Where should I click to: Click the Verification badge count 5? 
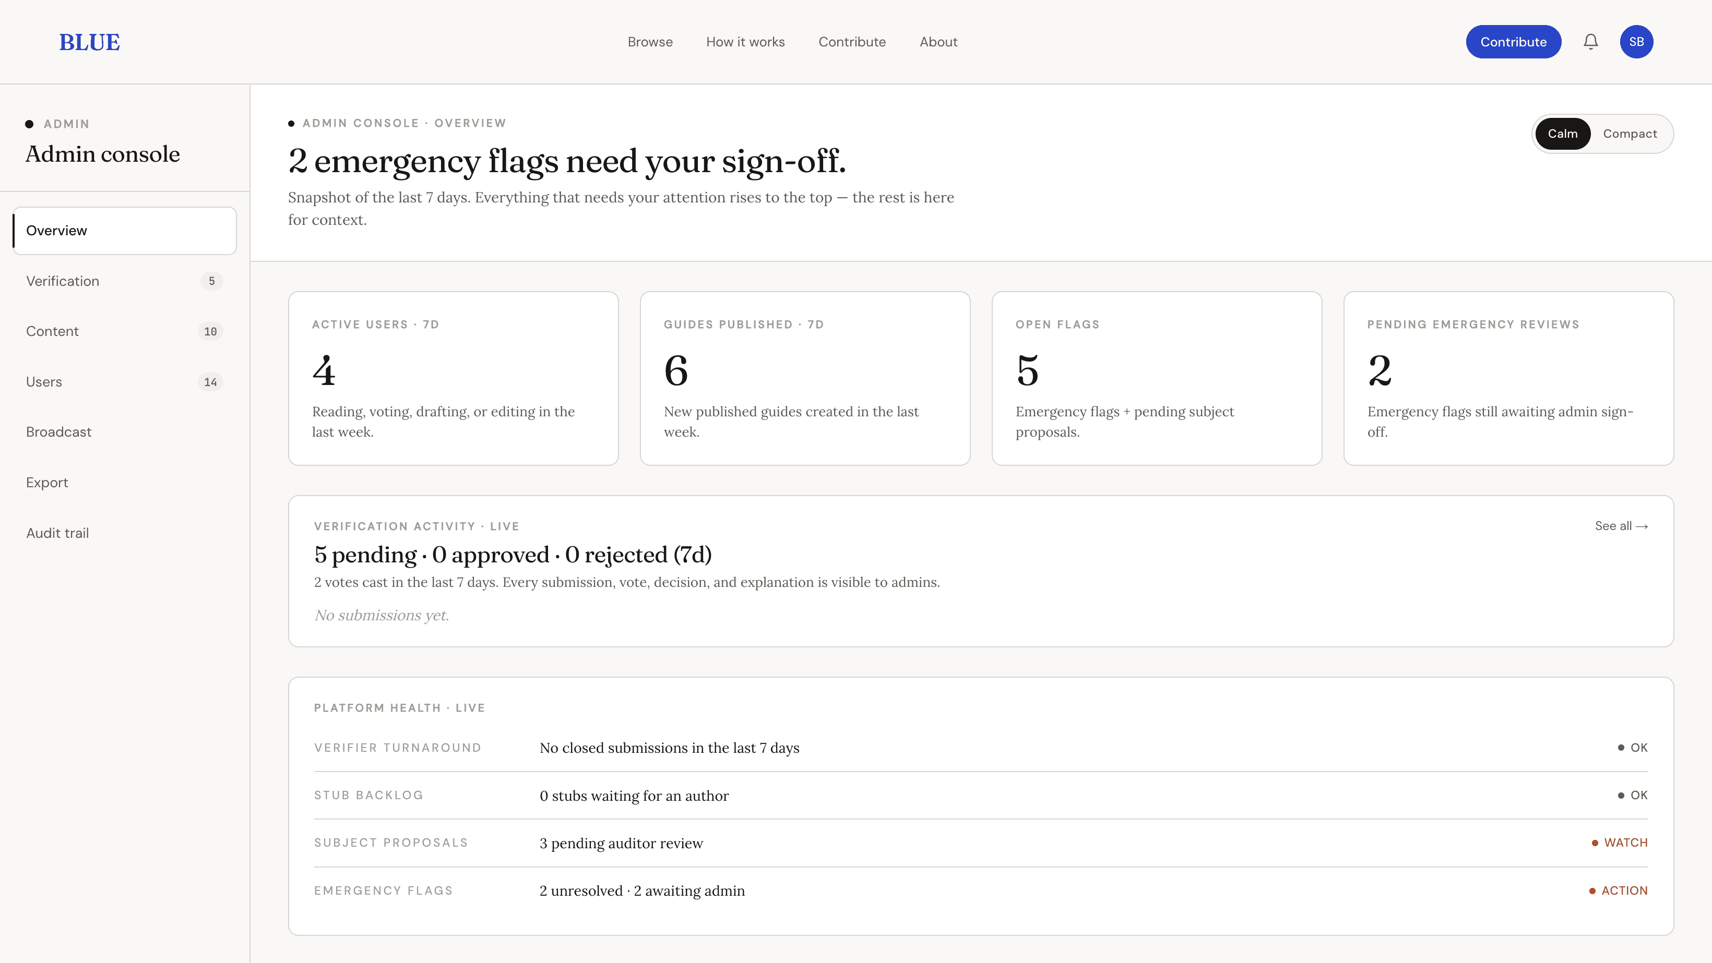click(x=211, y=281)
